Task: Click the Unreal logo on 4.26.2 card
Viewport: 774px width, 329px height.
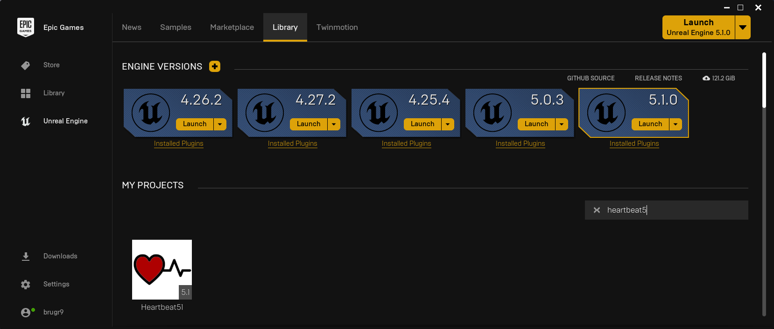Action: pos(150,113)
